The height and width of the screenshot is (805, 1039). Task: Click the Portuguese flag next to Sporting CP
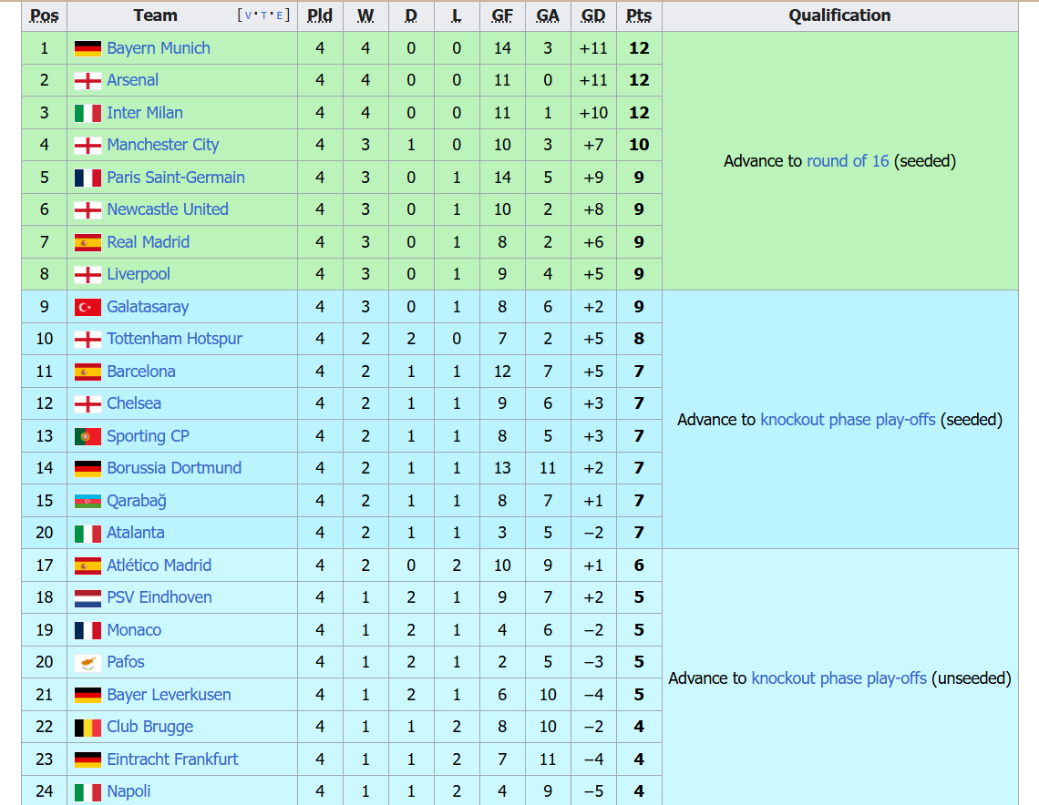click(x=87, y=436)
